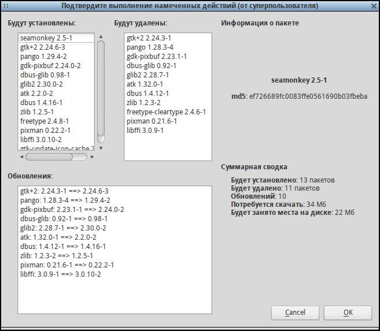The image size is (380, 331).
Task: Select gdk-pixbuf update row in updates list
Action: point(115,210)
